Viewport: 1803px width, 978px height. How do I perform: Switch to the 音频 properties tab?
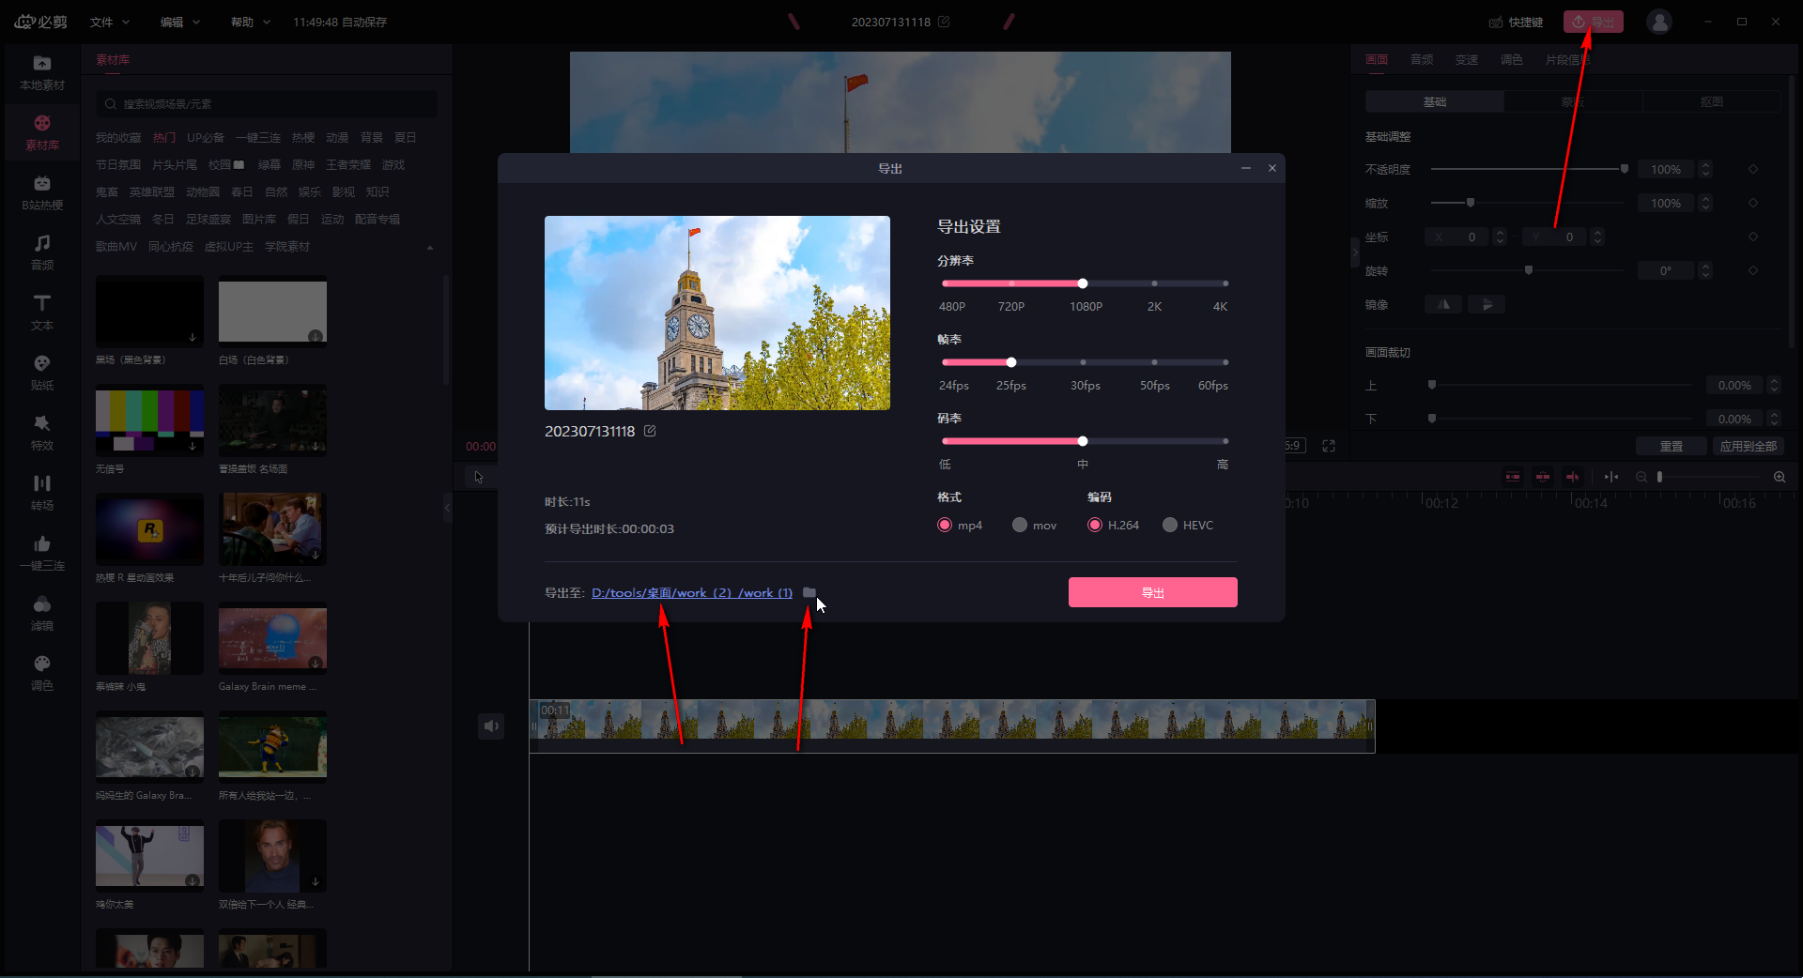tap(1422, 59)
